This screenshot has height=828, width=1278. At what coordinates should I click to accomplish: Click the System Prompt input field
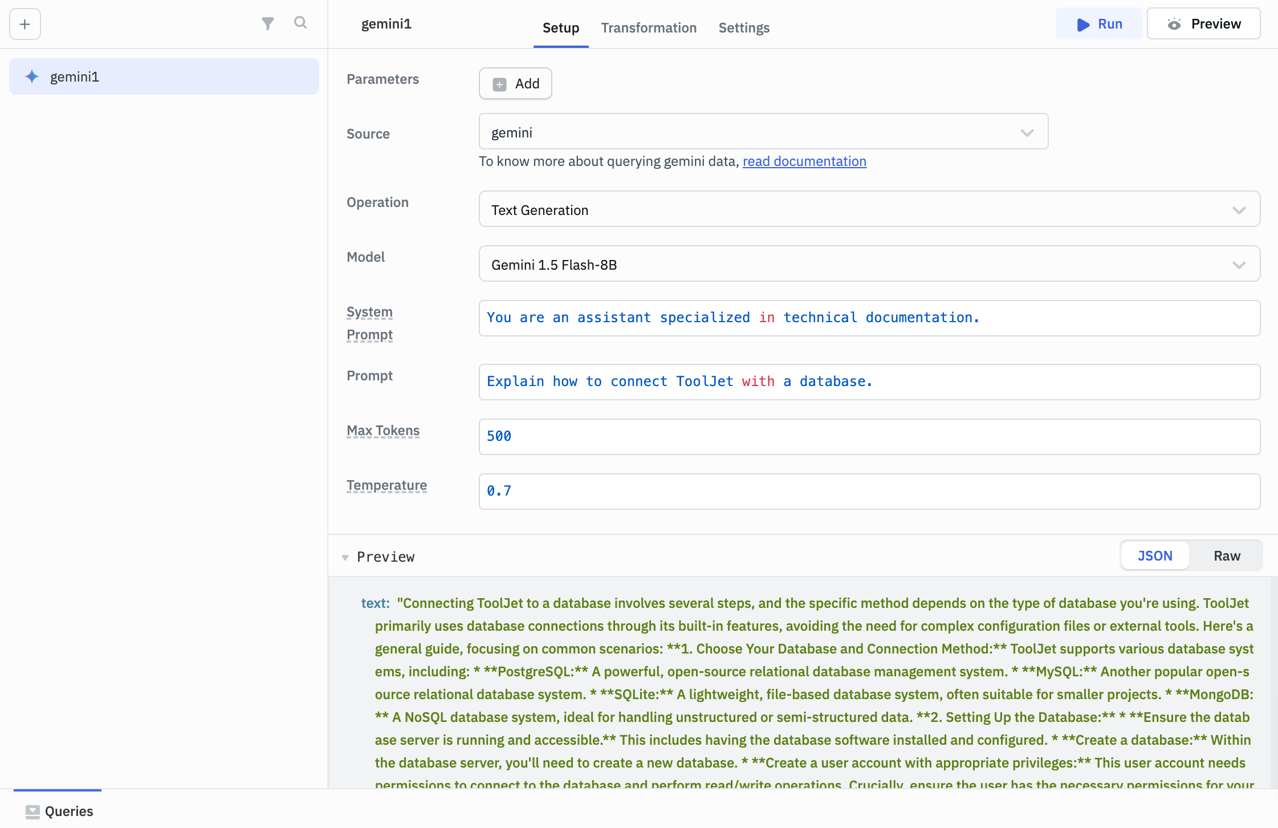point(869,318)
